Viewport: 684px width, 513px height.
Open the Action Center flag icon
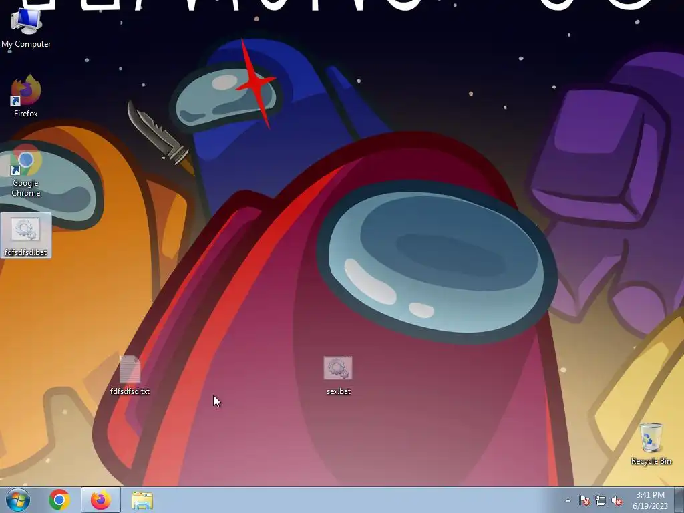click(x=584, y=500)
